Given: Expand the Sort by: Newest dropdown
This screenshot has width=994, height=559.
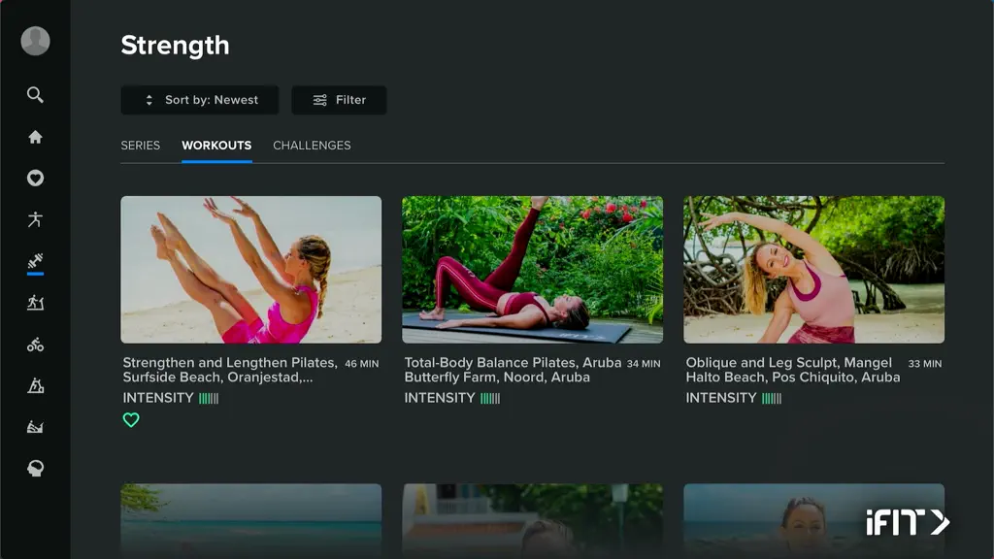Looking at the screenshot, I should pos(200,100).
